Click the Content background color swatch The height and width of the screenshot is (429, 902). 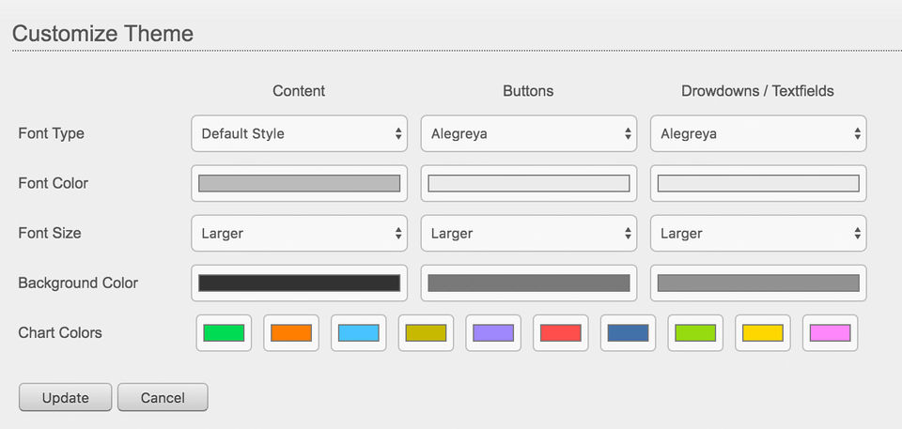click(x=299, y=283)
